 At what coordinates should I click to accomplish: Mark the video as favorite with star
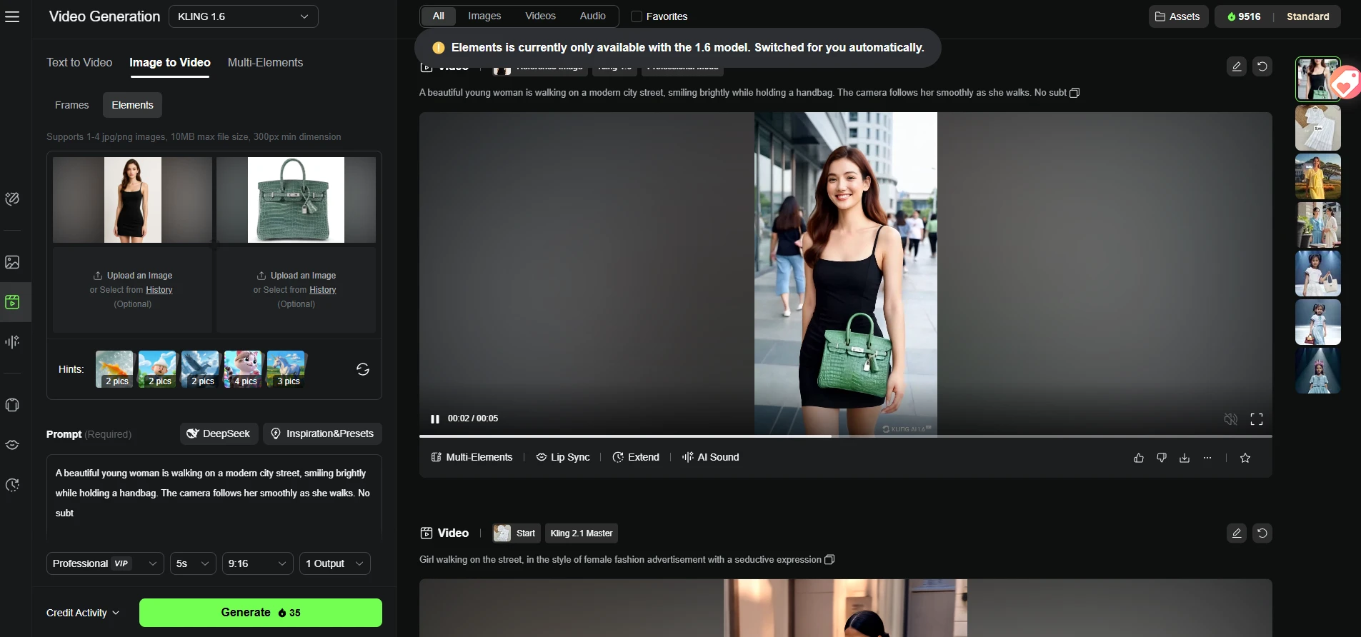click(x=1245, y=458)
